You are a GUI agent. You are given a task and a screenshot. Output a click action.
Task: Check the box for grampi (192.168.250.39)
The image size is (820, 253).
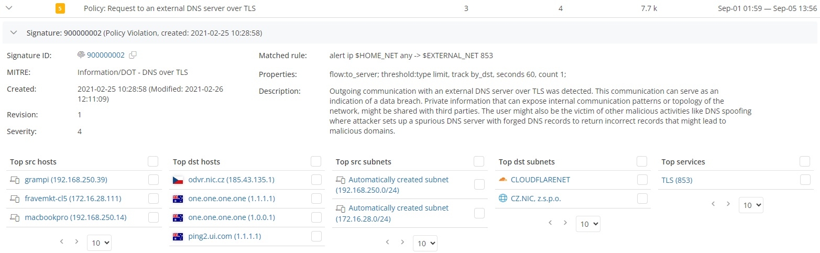tap(154, 180)
